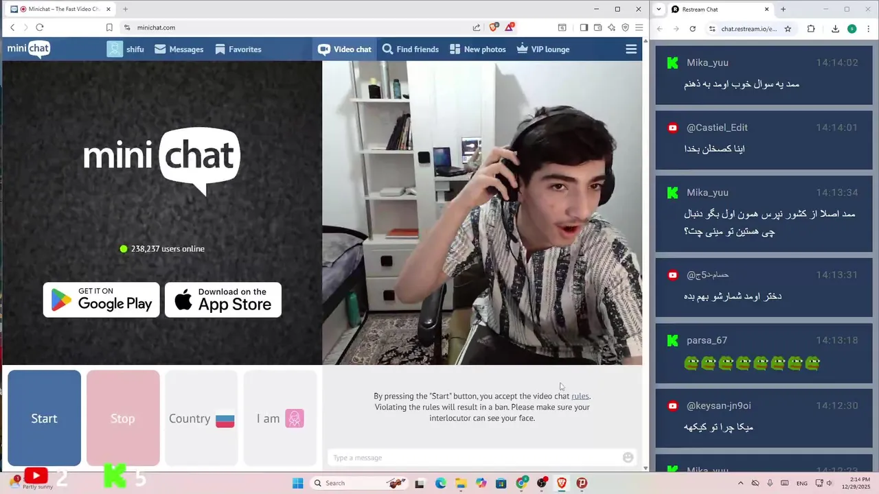This screenshot has width=879, height=494.
Task: Click the page scrollbar down arrow
Action: point(645,468)
